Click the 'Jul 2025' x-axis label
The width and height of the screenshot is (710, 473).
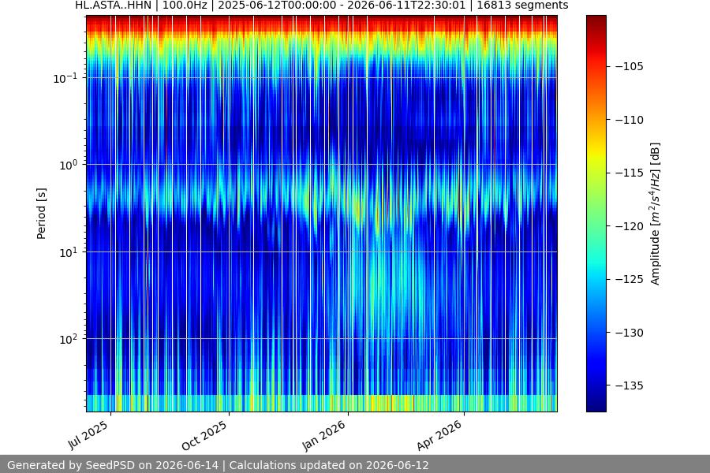click(x=88, y=434)
